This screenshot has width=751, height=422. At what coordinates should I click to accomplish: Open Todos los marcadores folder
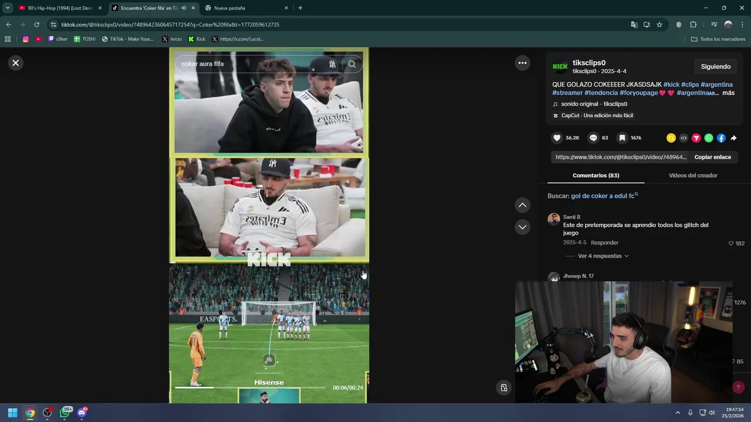click(718, 39)
